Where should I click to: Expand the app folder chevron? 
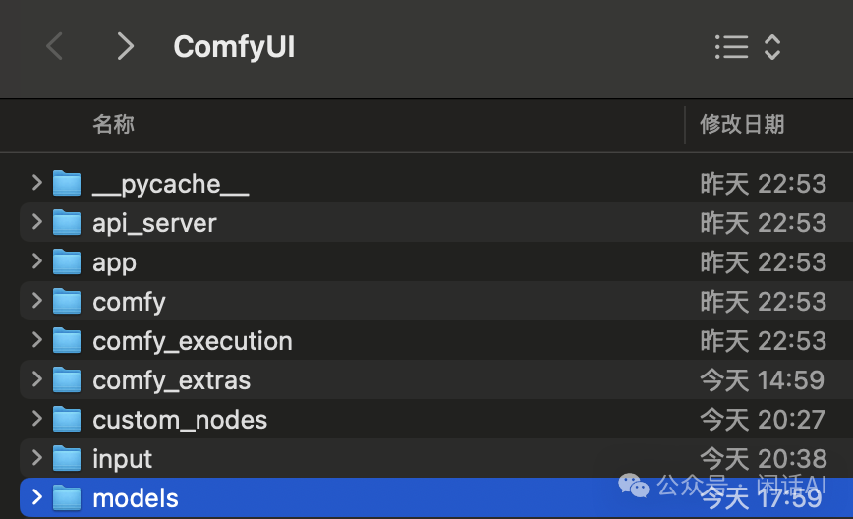coord(36,261)
